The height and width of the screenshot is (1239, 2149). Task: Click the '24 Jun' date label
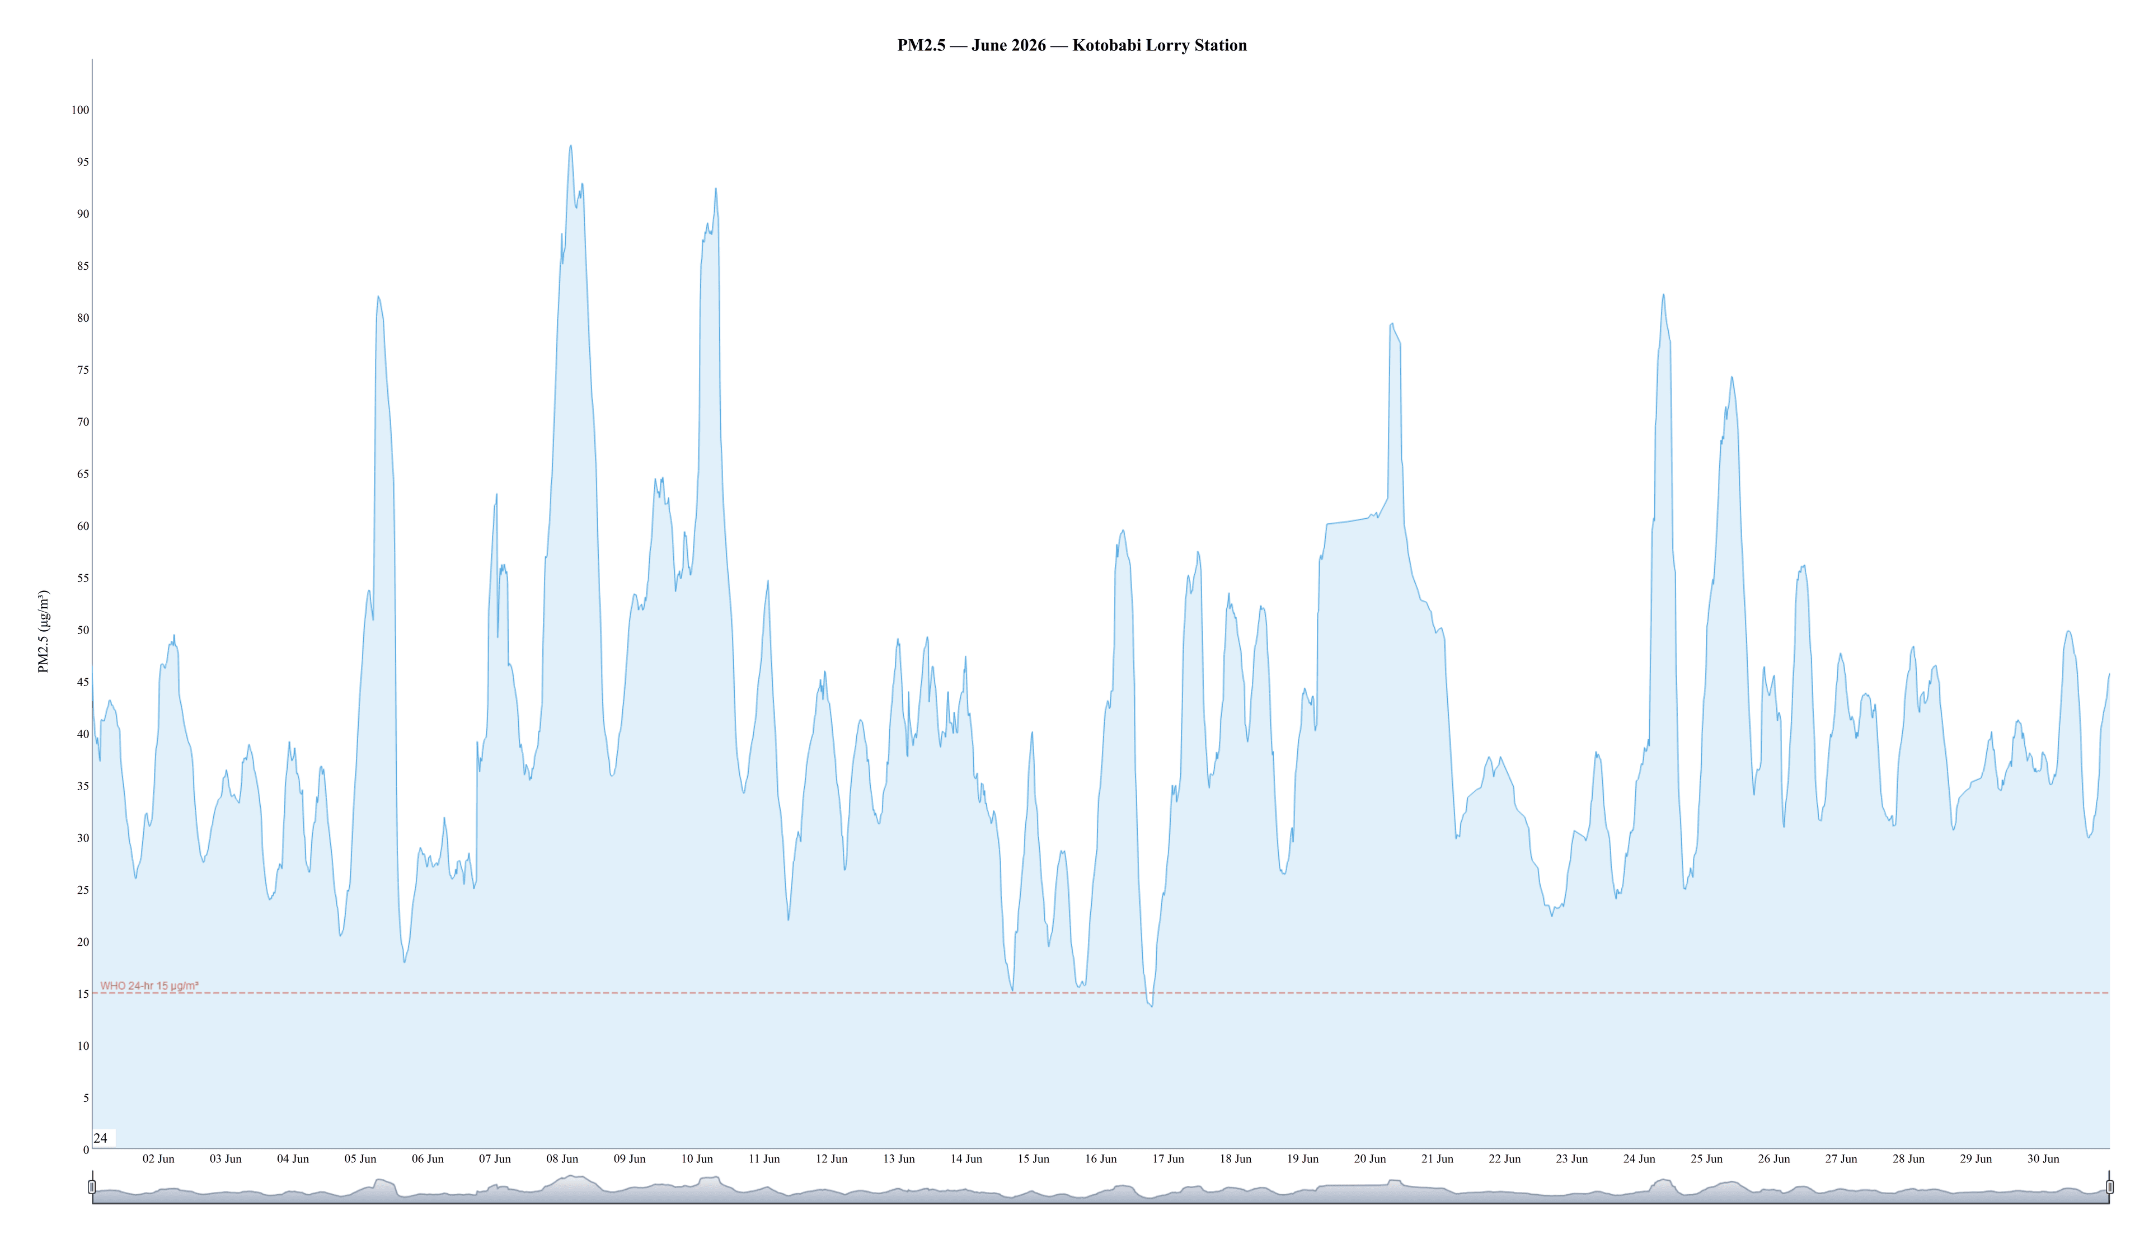coord(1639,1159)
